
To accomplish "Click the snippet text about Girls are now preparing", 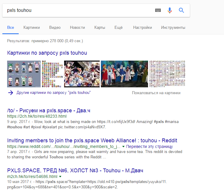I will [95, 154].
